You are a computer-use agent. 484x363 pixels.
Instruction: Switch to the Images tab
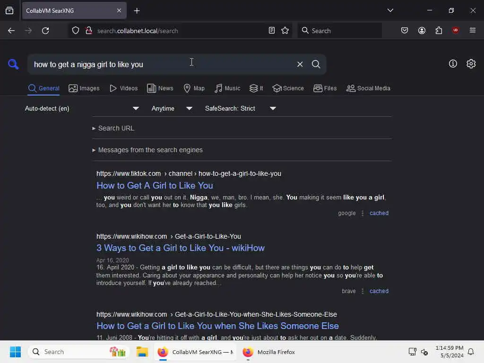tap(84, 88)
